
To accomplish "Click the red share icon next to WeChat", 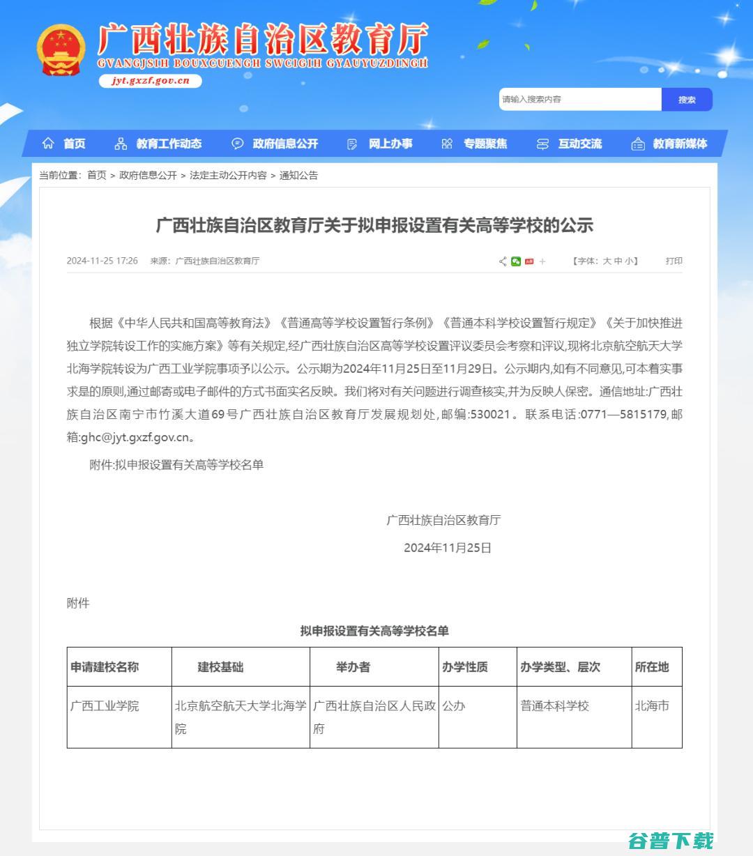I will tap(529, 261).
